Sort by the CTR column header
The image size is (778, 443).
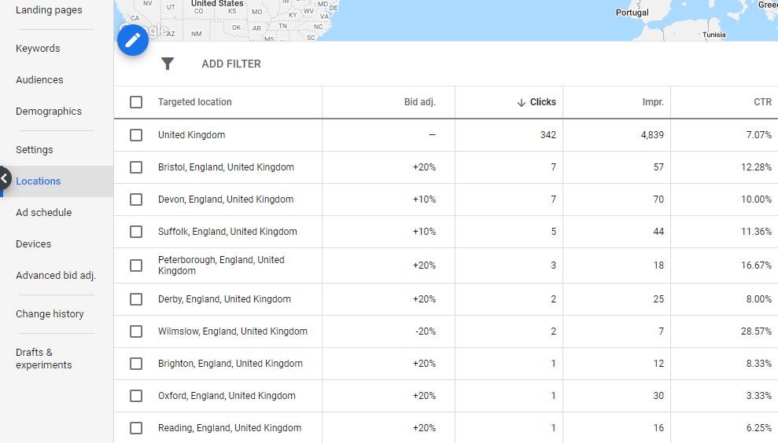tap(762, 102)
